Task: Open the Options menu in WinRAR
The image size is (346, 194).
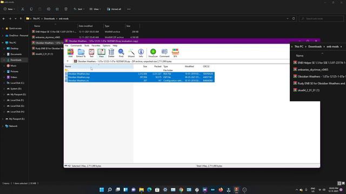Action: (x=107, y=45)
